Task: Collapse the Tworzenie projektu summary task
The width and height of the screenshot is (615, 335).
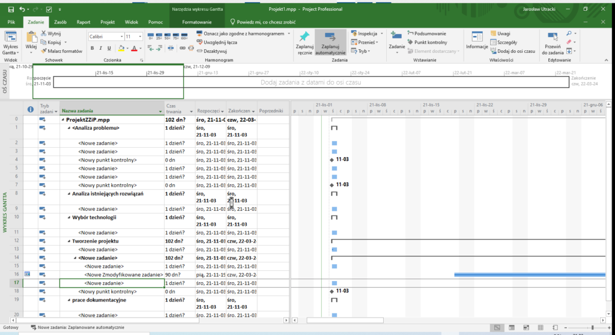Action: (69, 241)
